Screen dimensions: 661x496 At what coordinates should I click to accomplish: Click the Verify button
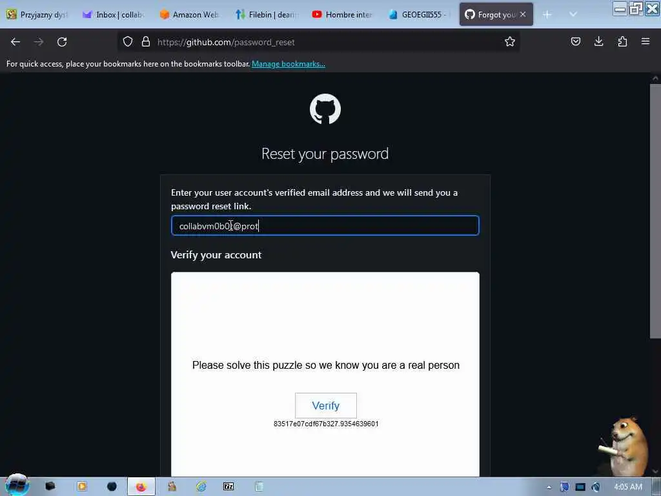[325, 406]
